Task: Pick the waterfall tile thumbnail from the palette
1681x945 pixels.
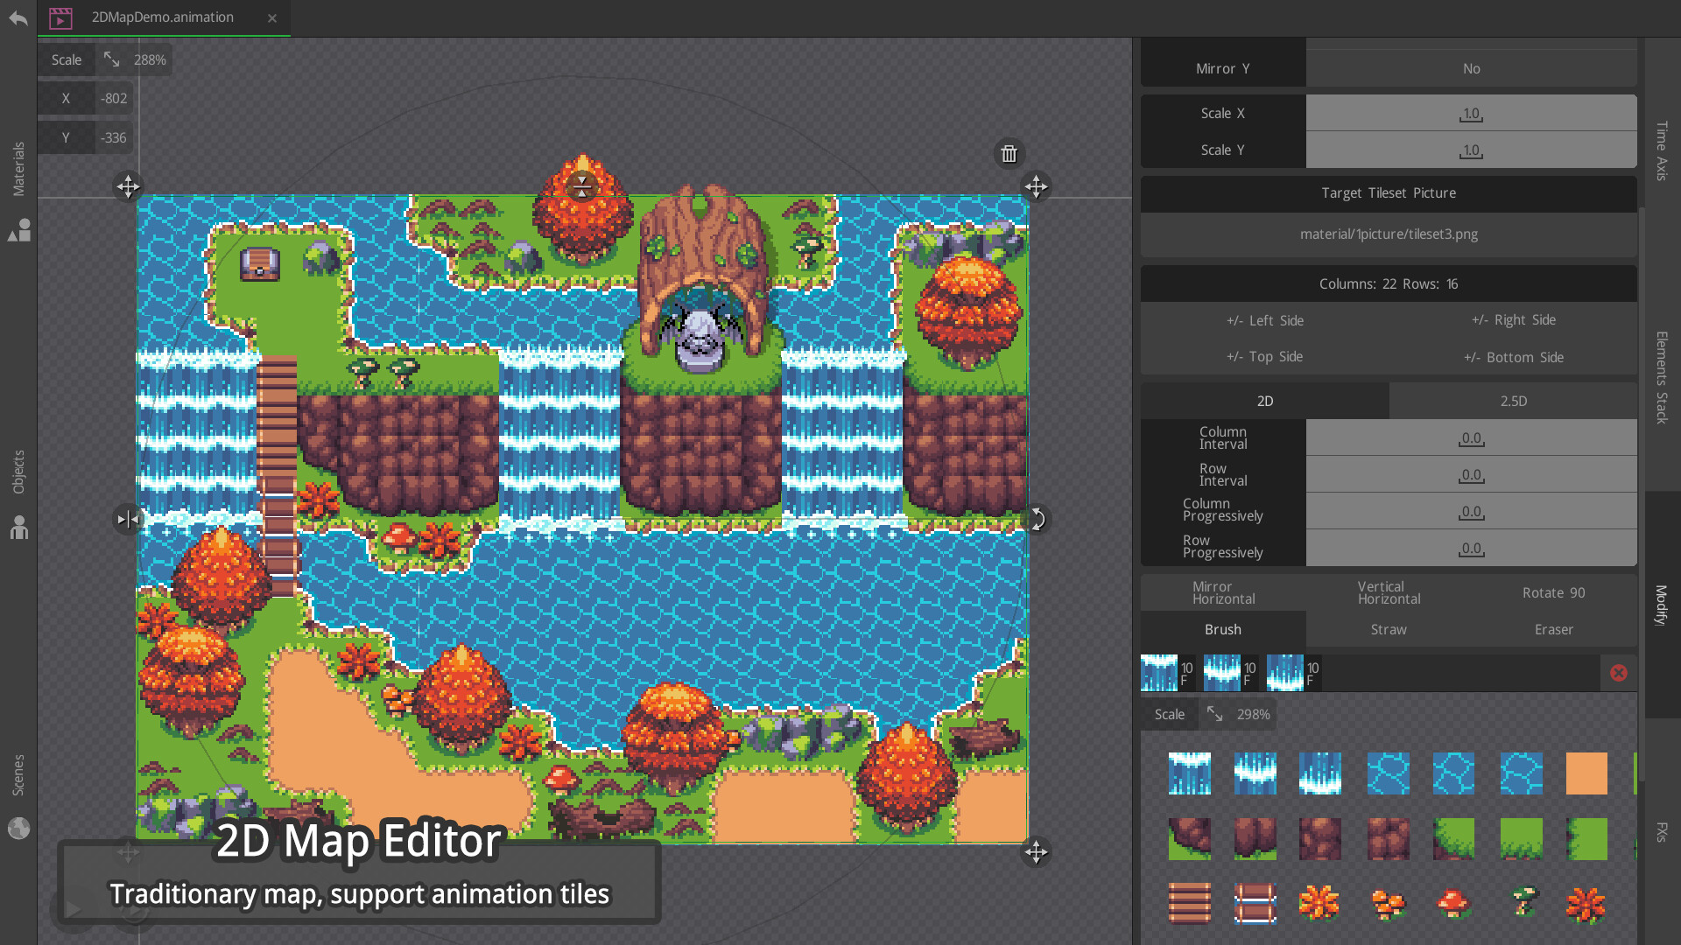Action: [x=1190, y=773]
